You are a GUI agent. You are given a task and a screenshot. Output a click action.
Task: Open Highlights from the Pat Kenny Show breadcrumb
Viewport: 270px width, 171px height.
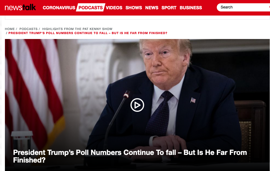(77, 29)
